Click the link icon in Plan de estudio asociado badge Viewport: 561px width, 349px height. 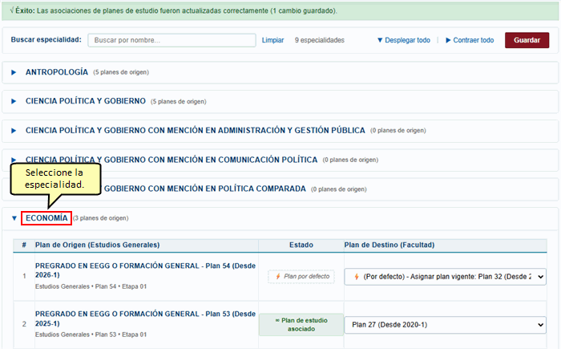pos(277,320)
